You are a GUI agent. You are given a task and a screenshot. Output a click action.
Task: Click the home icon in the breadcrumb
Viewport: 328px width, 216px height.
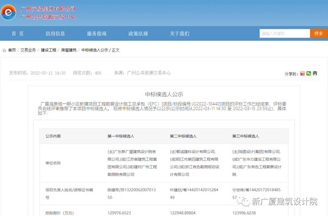point(4,50)
